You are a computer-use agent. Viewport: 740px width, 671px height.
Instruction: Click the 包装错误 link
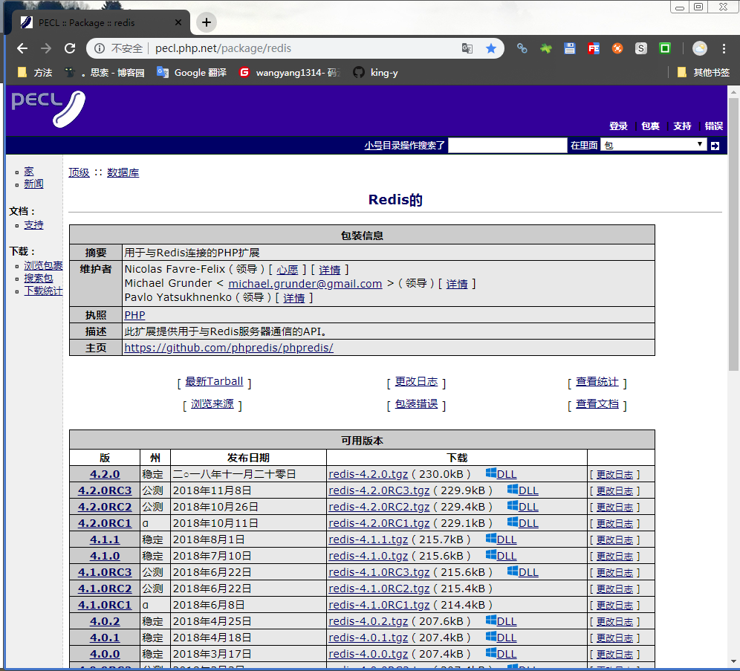(416, 404)
